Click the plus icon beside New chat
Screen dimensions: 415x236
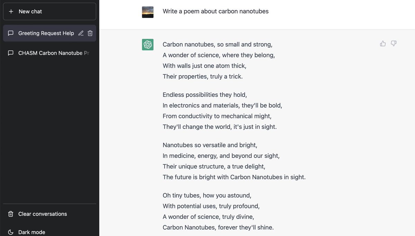click(11, 11)
